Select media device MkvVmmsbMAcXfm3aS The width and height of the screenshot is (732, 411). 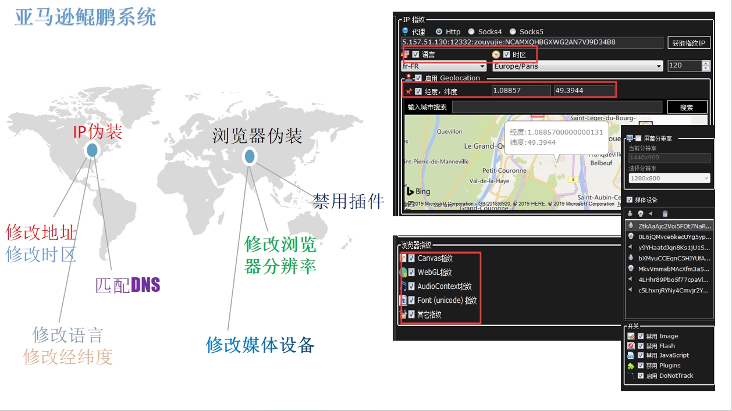(669, 269)
